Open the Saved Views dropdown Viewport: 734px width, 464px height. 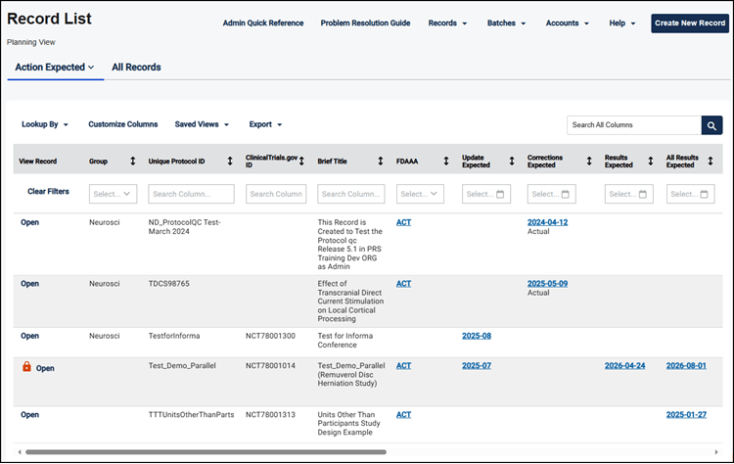pyautogui.click(x=202, y=124)
